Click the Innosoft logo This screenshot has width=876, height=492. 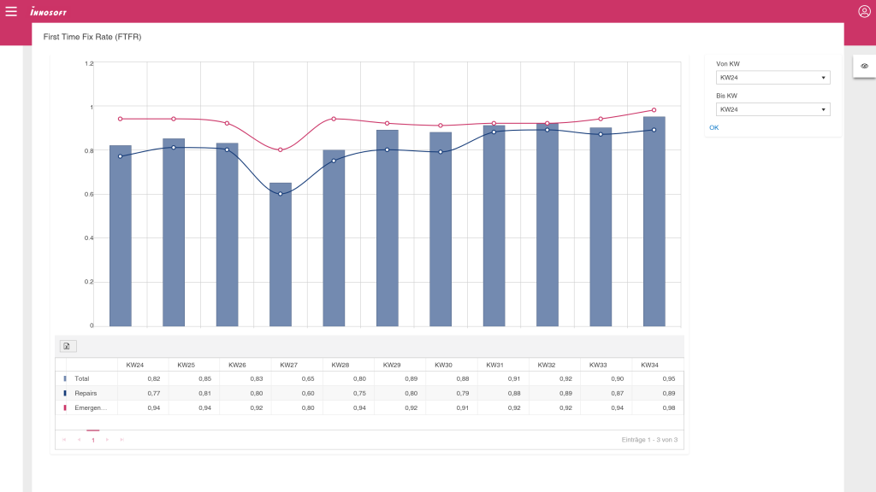point(48,12)
